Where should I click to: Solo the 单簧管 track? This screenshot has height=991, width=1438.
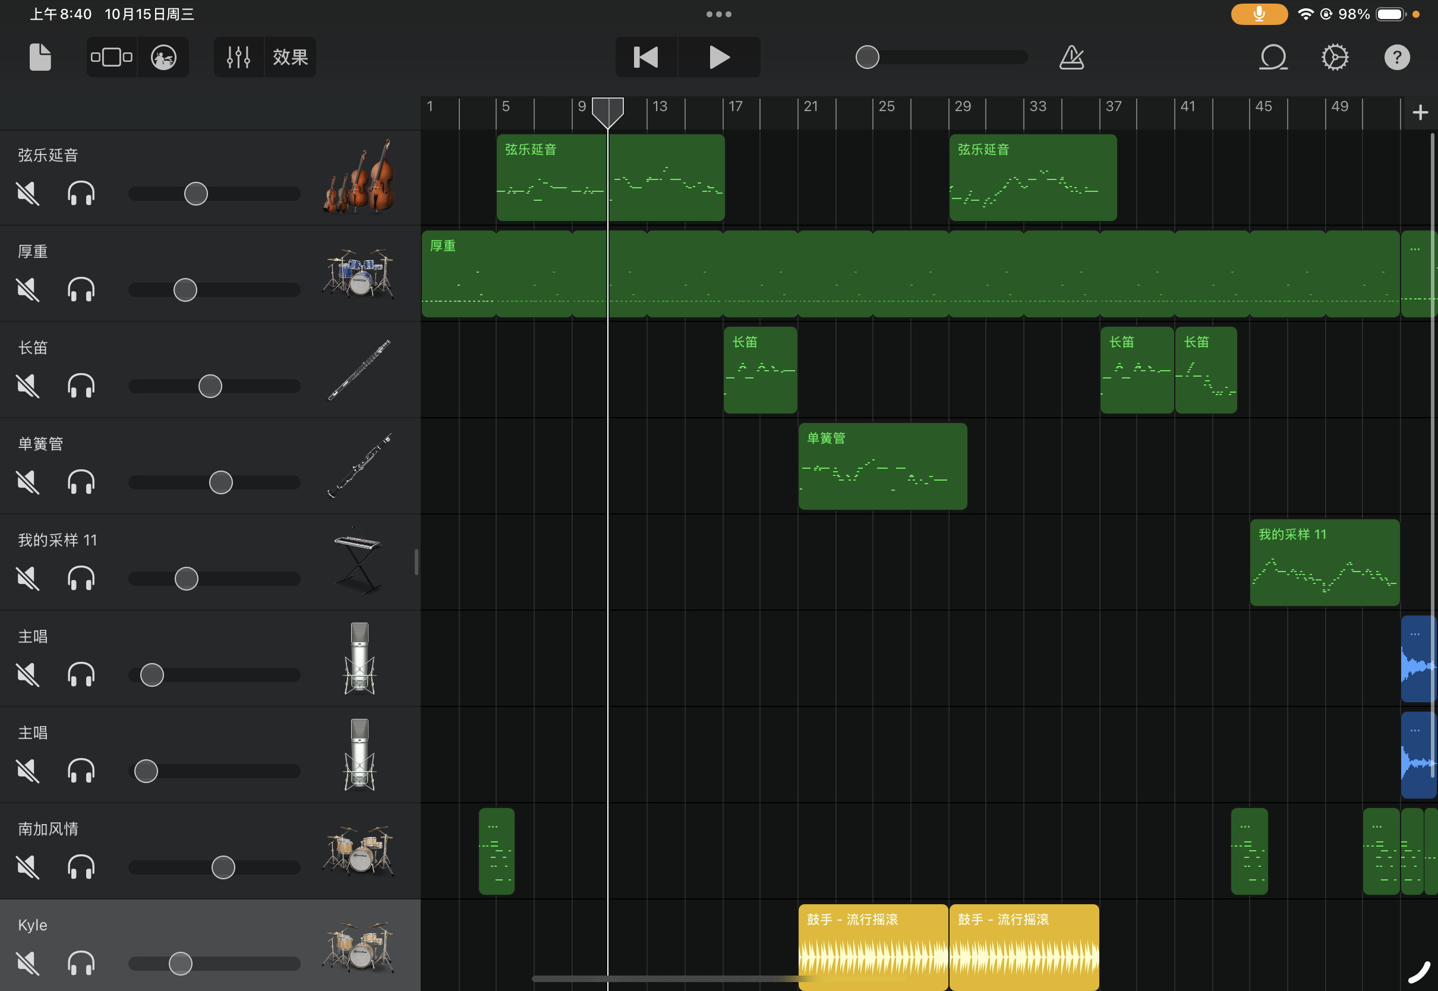pos(81,482)
